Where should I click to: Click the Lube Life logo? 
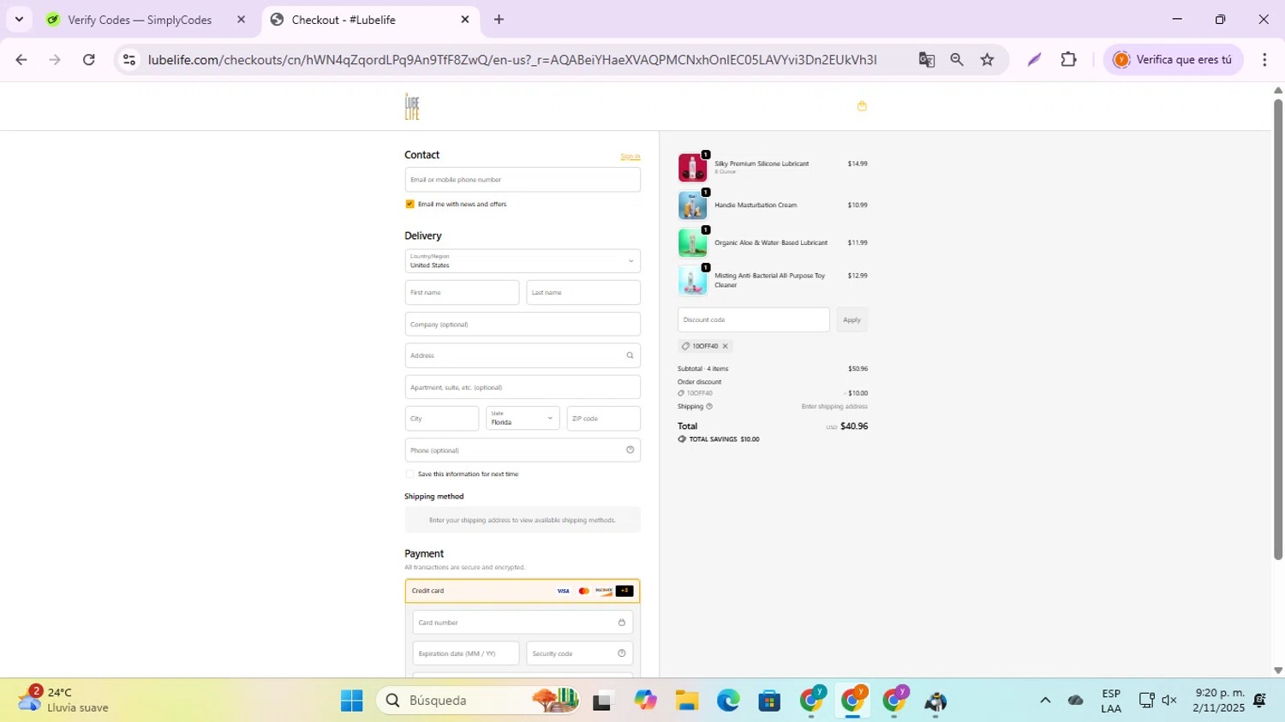coord(412,107)
